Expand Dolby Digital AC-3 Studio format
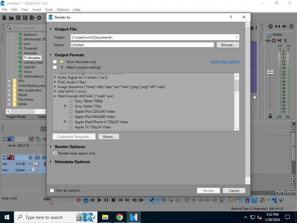The height and width of the screenshot is (223, 297). (55, 77)
